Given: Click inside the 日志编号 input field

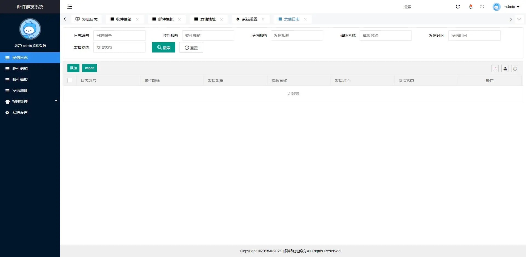Looking at the screenshot, I should (119, 36).
